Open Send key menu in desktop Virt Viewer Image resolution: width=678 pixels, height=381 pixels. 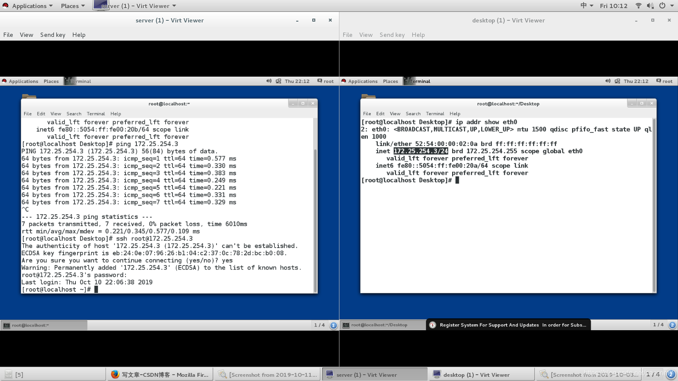click(392, 35)
